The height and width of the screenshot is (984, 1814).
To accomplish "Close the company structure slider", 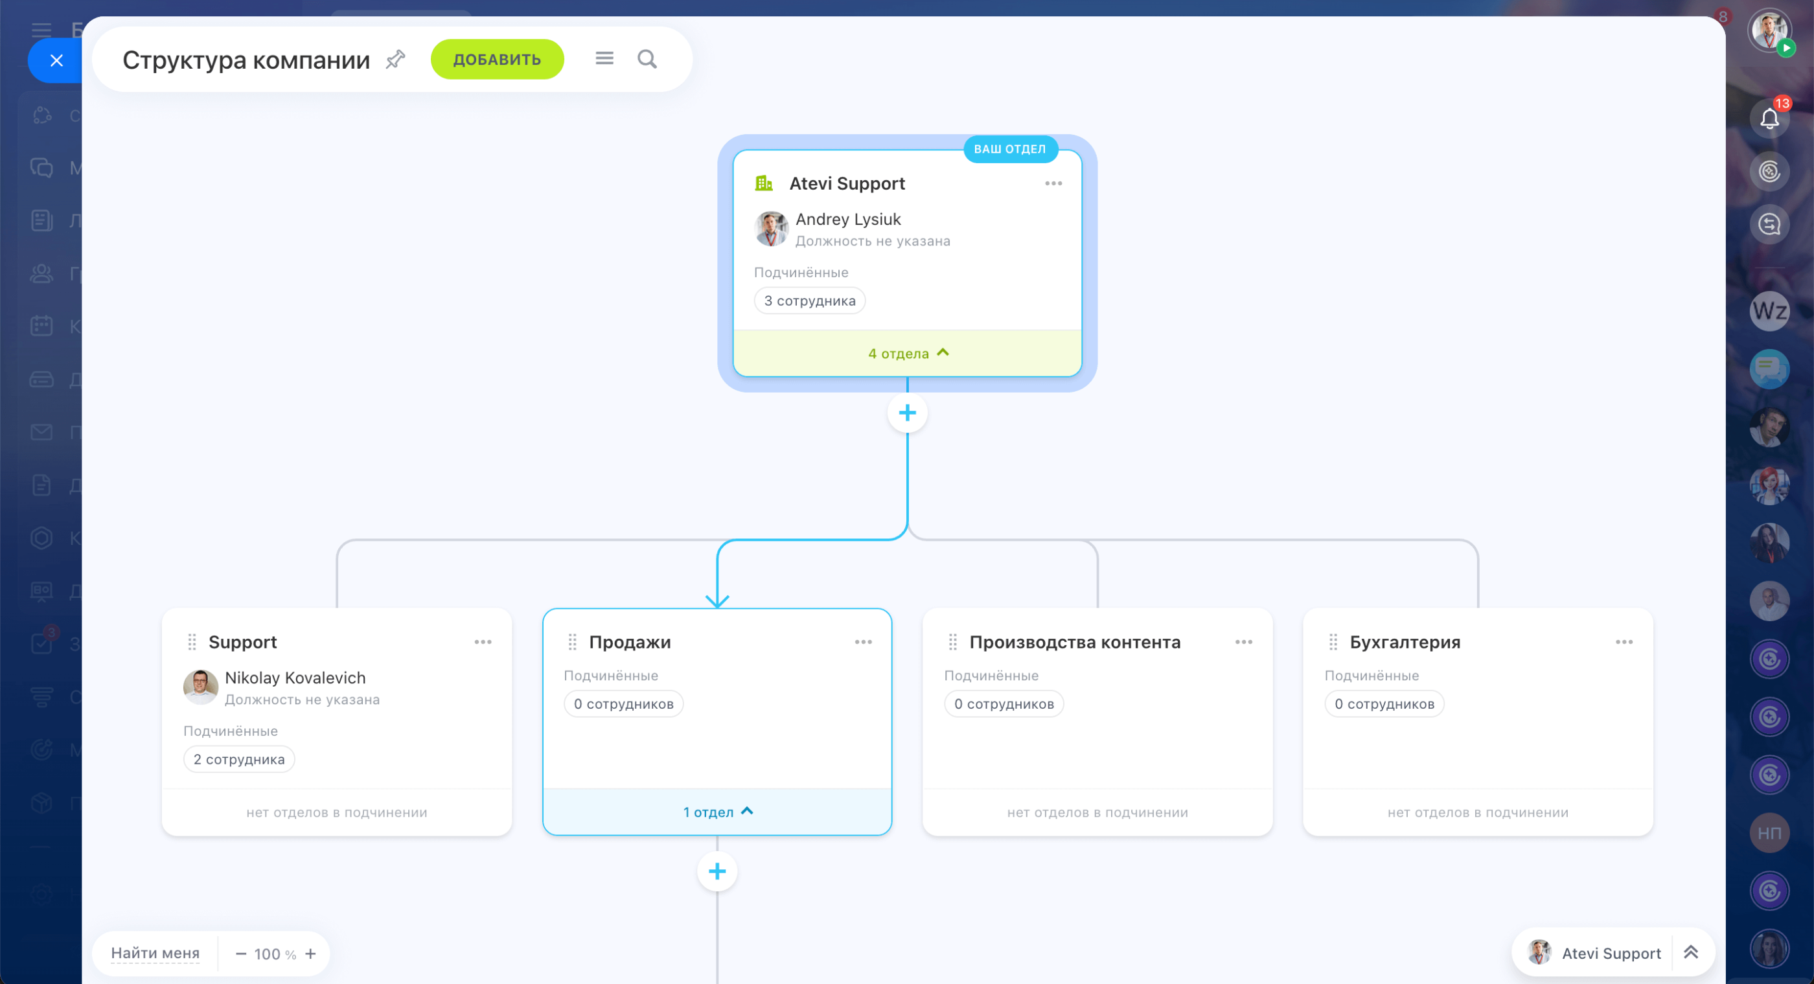I will click(56, 61).
